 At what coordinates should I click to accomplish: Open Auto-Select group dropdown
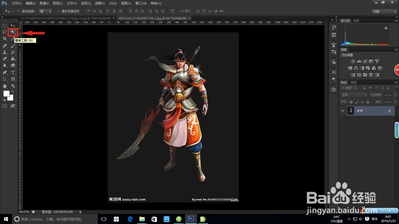click(45, 11)
